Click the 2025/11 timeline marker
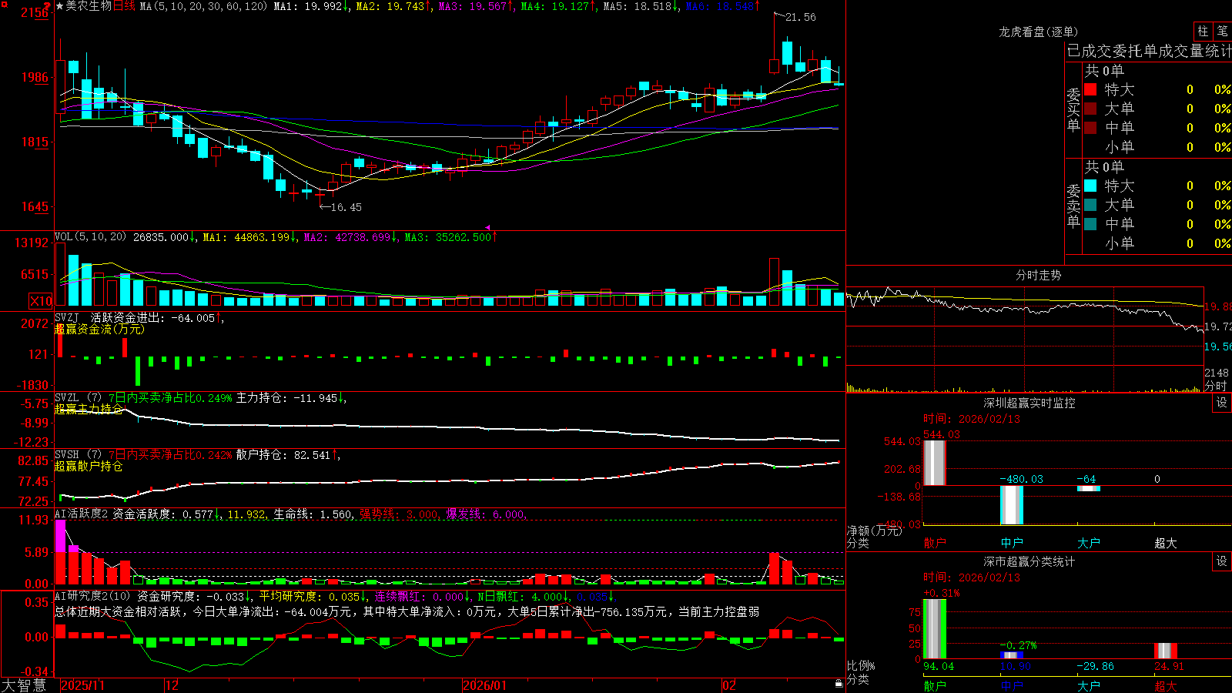 point(82,685)
